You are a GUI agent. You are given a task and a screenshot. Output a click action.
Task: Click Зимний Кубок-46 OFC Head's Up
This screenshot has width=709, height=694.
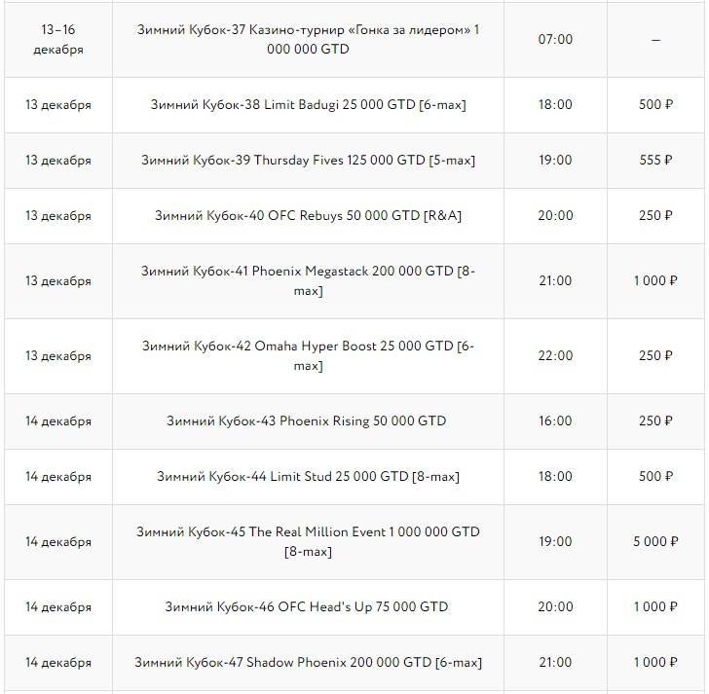308,606
